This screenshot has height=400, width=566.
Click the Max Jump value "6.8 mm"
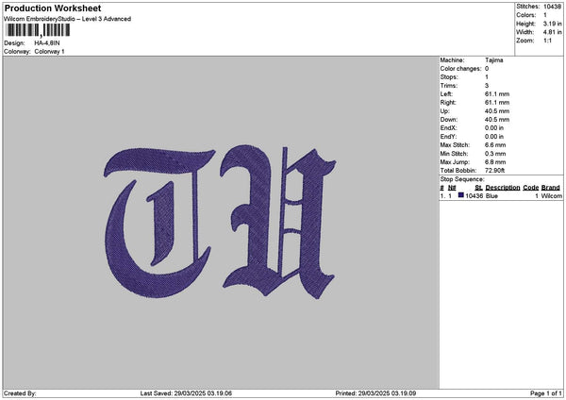(495, 162)
